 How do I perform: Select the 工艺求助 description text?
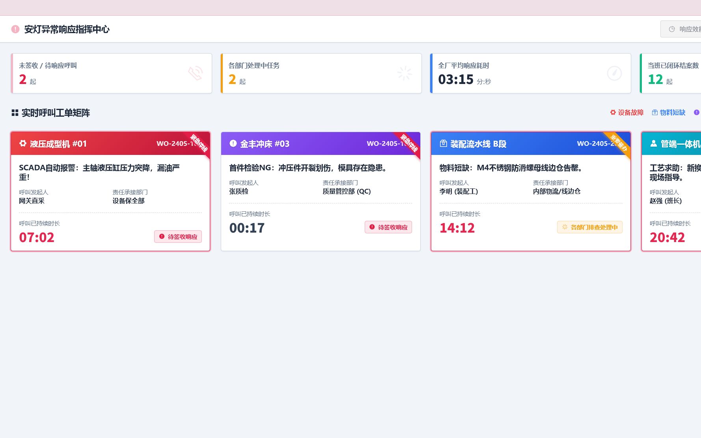675,172
